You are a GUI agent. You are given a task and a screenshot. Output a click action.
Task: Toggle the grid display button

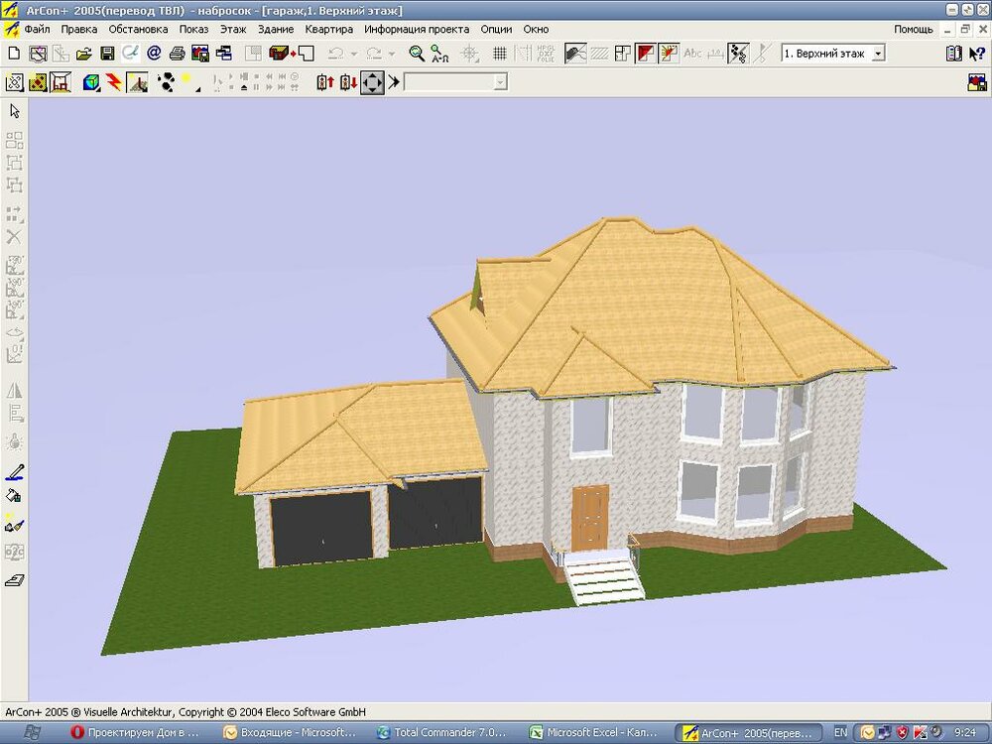pyautogui.click(x=500, y=54)
